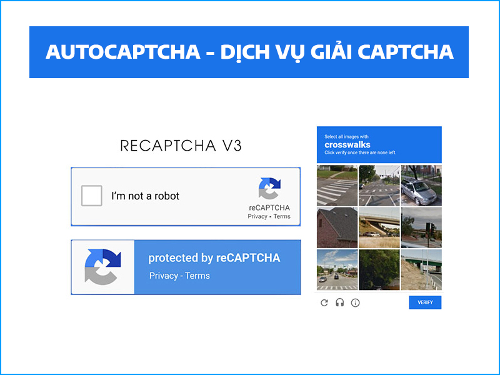The width and height of the screenshot is (500, 375).
Task: Click the large reCAPTCHA logo in protected badge
Action: click(x=102, y=267)
